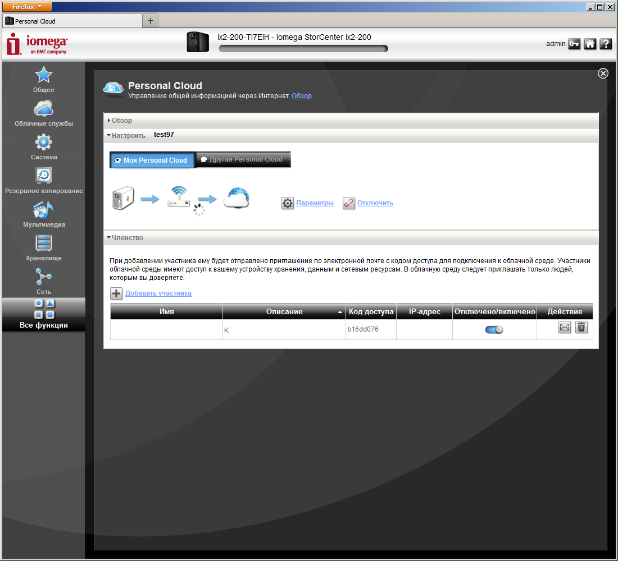Open the Хранилище storage section
Screen dimensions: 618x561
pos(43,248)
